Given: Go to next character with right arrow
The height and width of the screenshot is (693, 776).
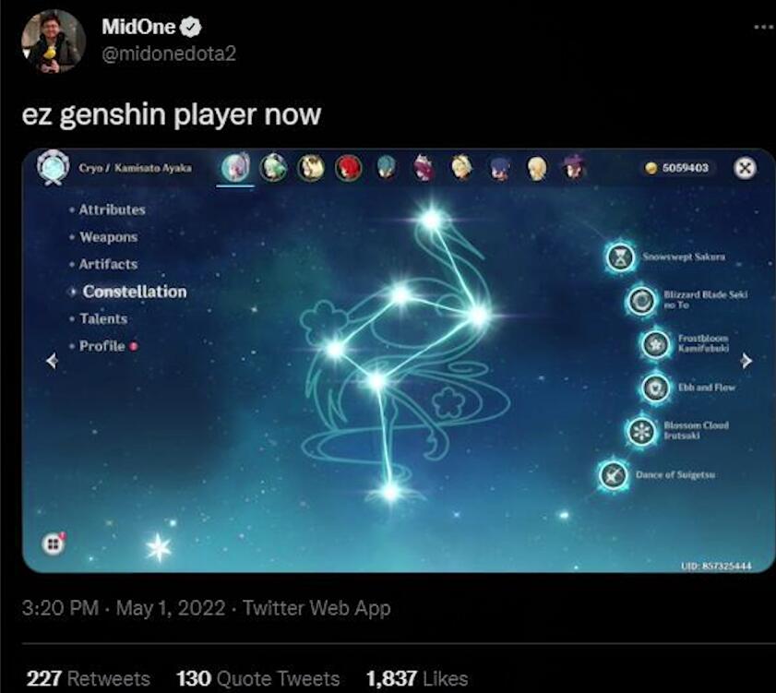Looking at the screenshot, I should [x=746, y=361].
